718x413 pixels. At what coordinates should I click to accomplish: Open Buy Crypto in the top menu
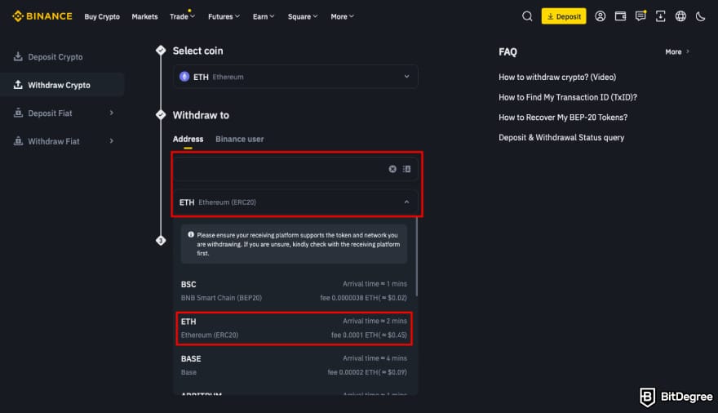point(102,16)
